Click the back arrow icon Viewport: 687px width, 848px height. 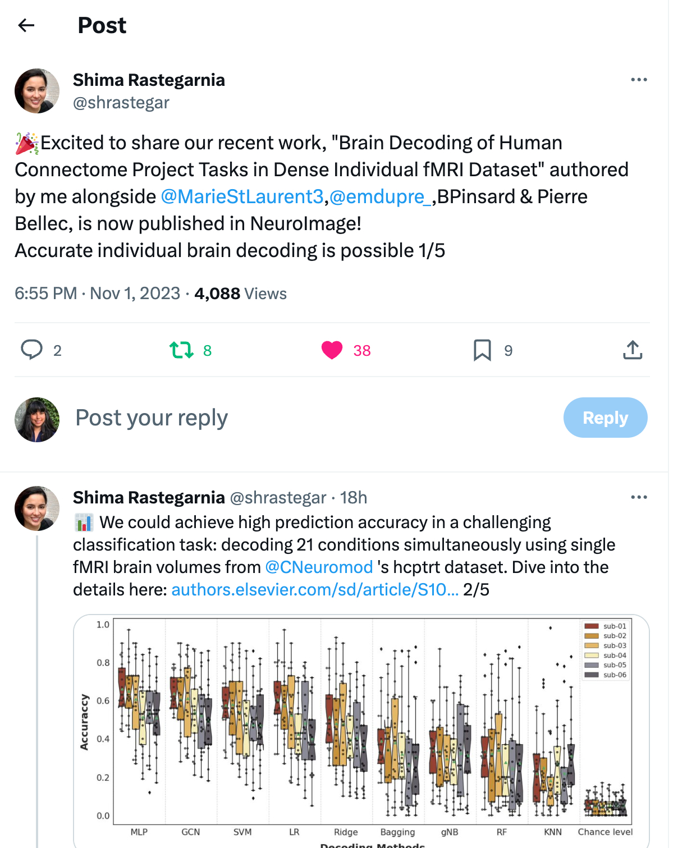pyautogui.click(x=26, y=25)
